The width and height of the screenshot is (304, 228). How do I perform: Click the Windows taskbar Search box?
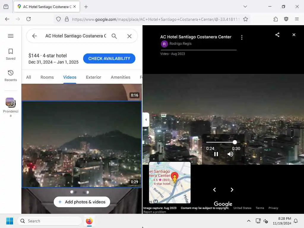click(x=50, y=221)
